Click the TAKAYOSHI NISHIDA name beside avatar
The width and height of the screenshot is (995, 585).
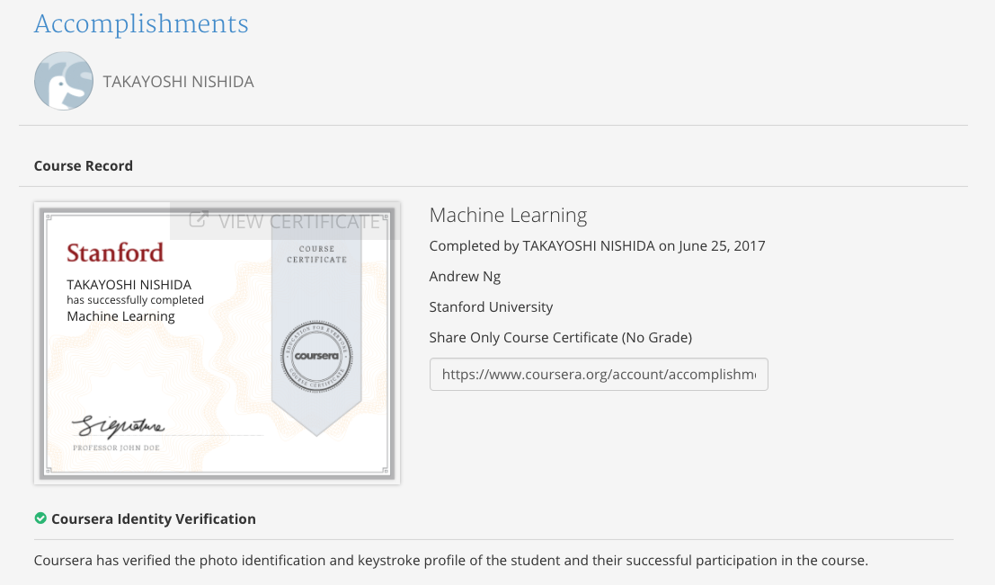pos(178,82)
